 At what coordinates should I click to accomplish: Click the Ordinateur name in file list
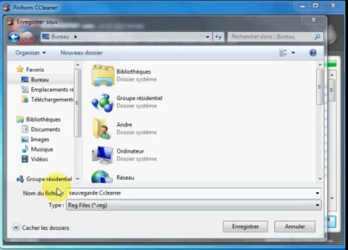click(x=130, y=151)
